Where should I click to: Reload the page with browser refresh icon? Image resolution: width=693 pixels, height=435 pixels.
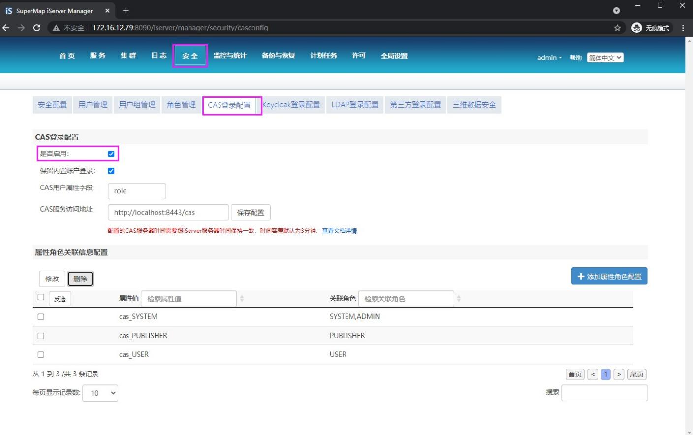[36, 28]
